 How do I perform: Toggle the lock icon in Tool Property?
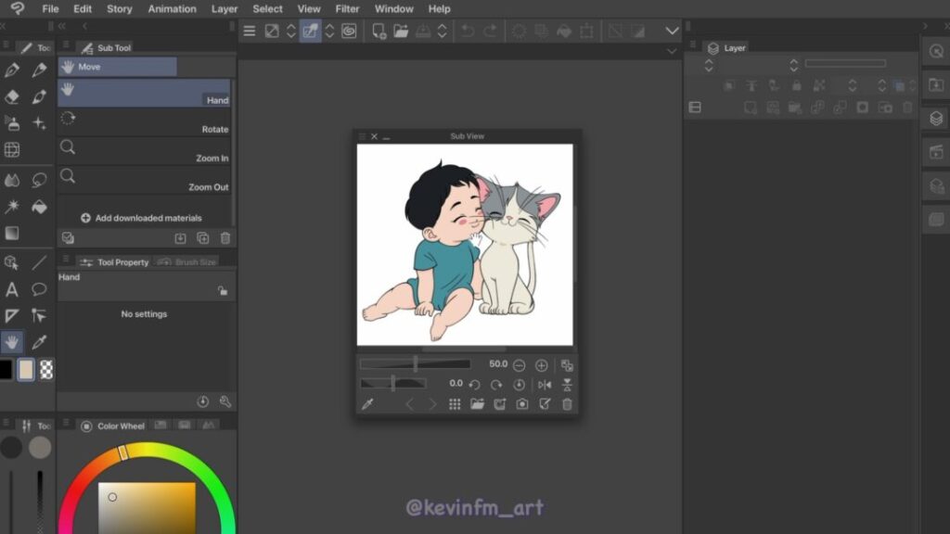pos(222,290)
